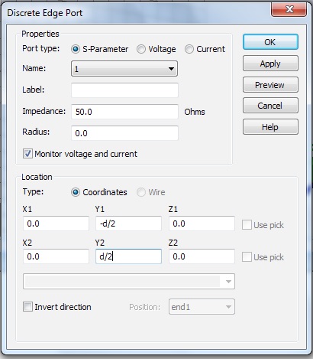Open the Help for this dialog

tap(270, 127)
